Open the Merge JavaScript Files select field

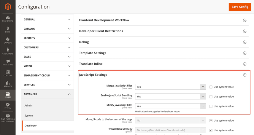pyautogui.click(x=170, y=87)
